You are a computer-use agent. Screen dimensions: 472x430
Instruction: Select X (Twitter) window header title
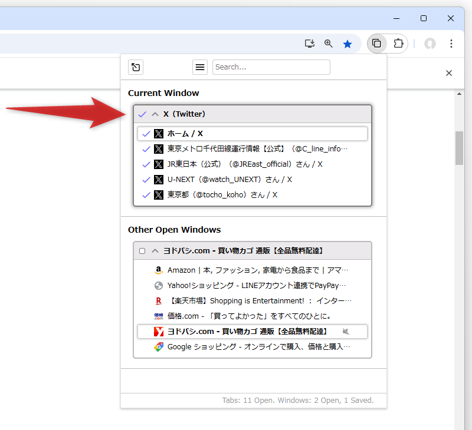point(184,114)
